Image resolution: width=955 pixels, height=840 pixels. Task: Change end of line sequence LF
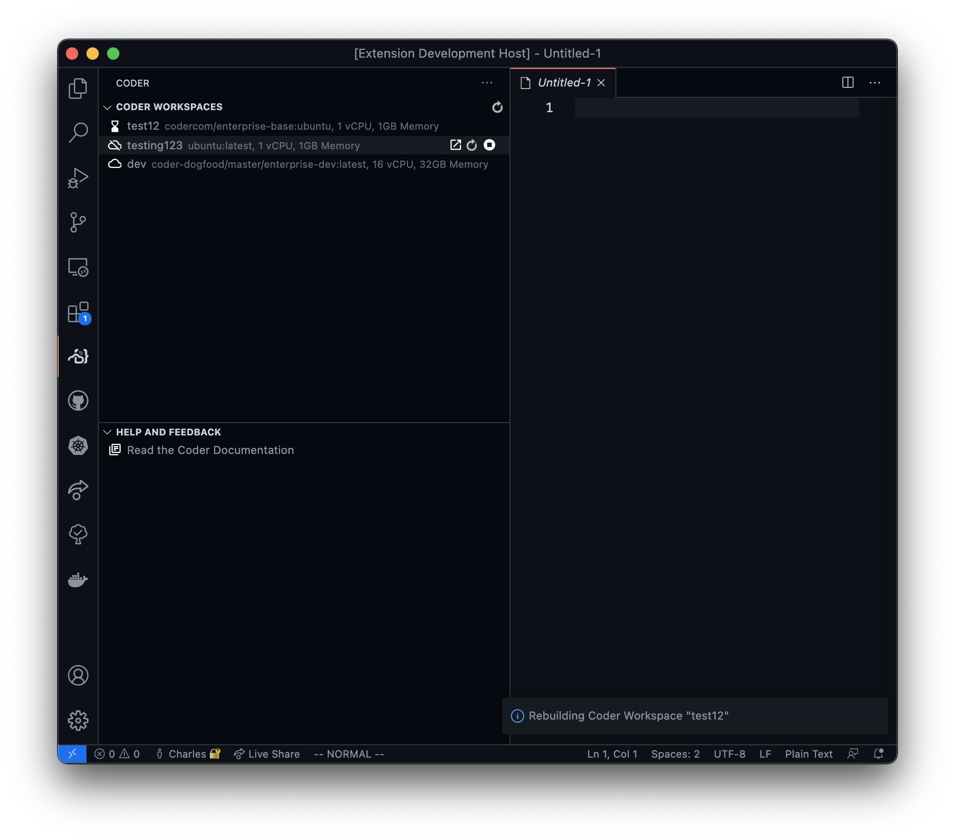[765, 754]
